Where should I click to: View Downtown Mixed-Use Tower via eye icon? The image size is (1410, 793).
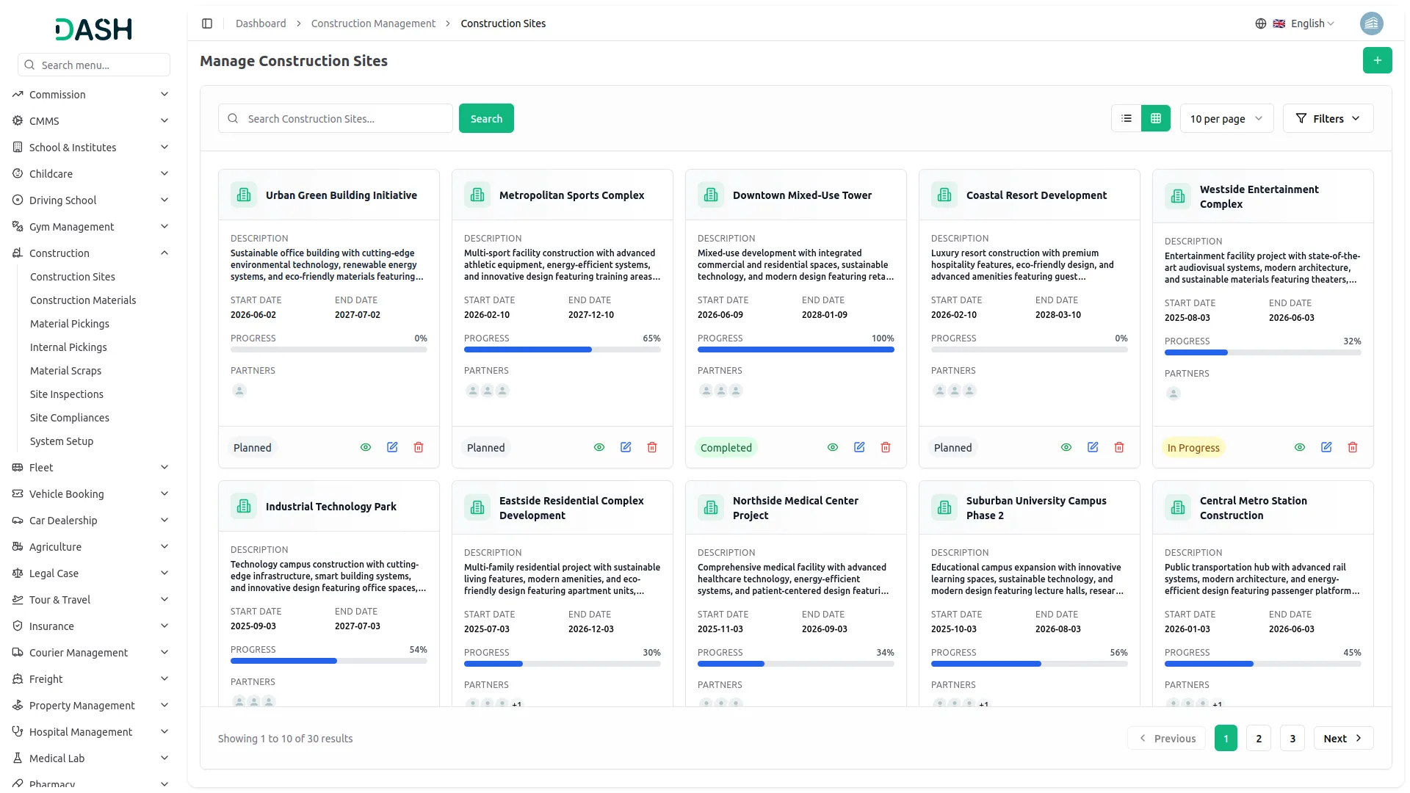833,447
